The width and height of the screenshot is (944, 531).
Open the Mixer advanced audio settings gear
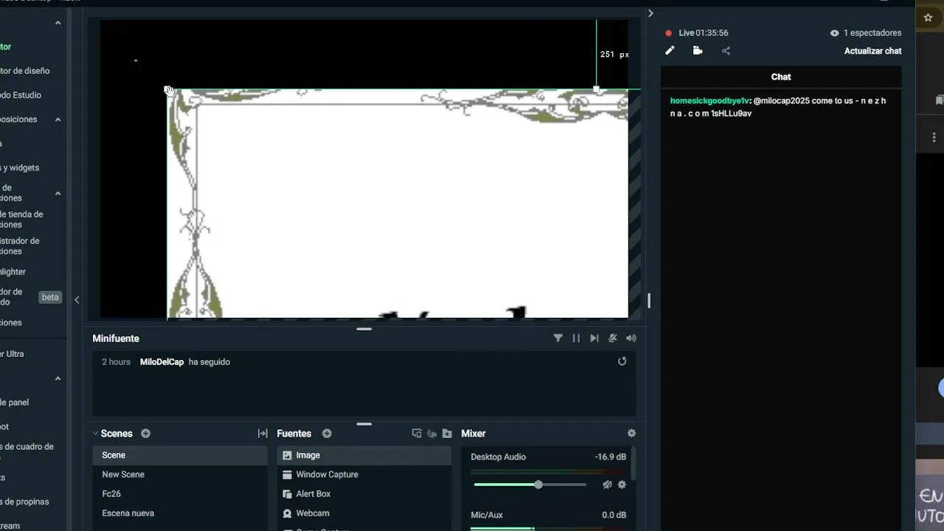[631, 434]
